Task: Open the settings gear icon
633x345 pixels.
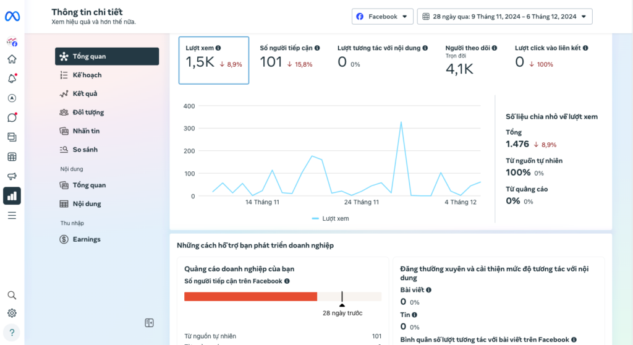Action: coord(12,313)
